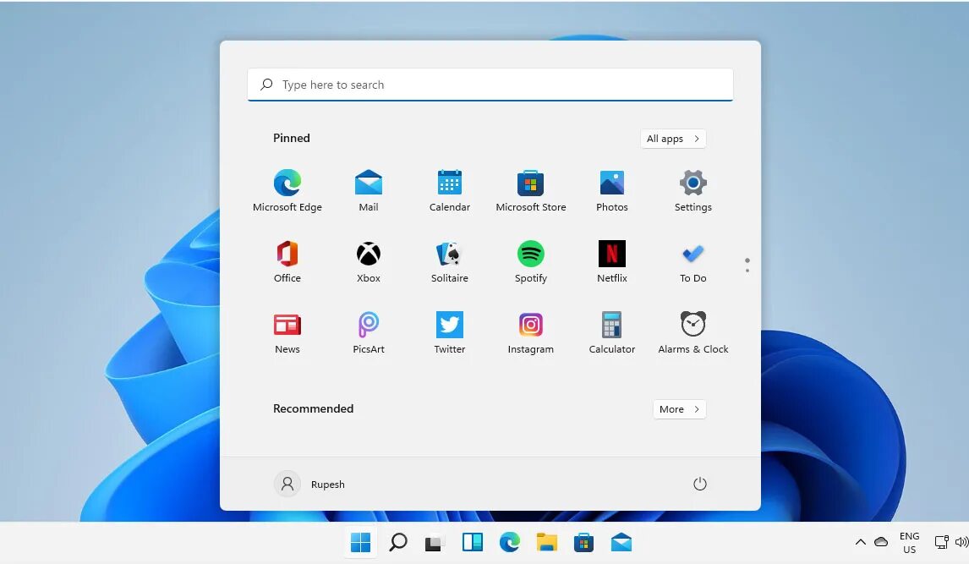Image resolution: width=969 pixels, height=564 pixels.
Task: Open Task View on the taskbar
Action: coord(435,543)
